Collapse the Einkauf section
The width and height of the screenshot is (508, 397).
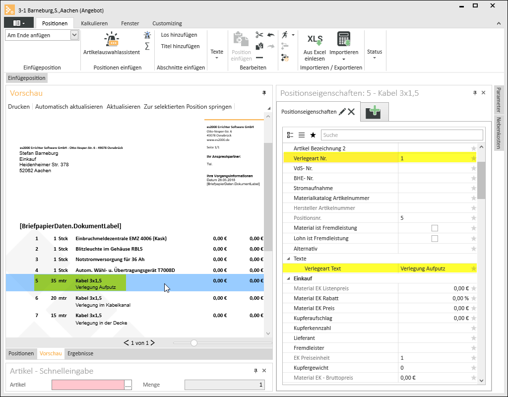click(x=289, y=278)
